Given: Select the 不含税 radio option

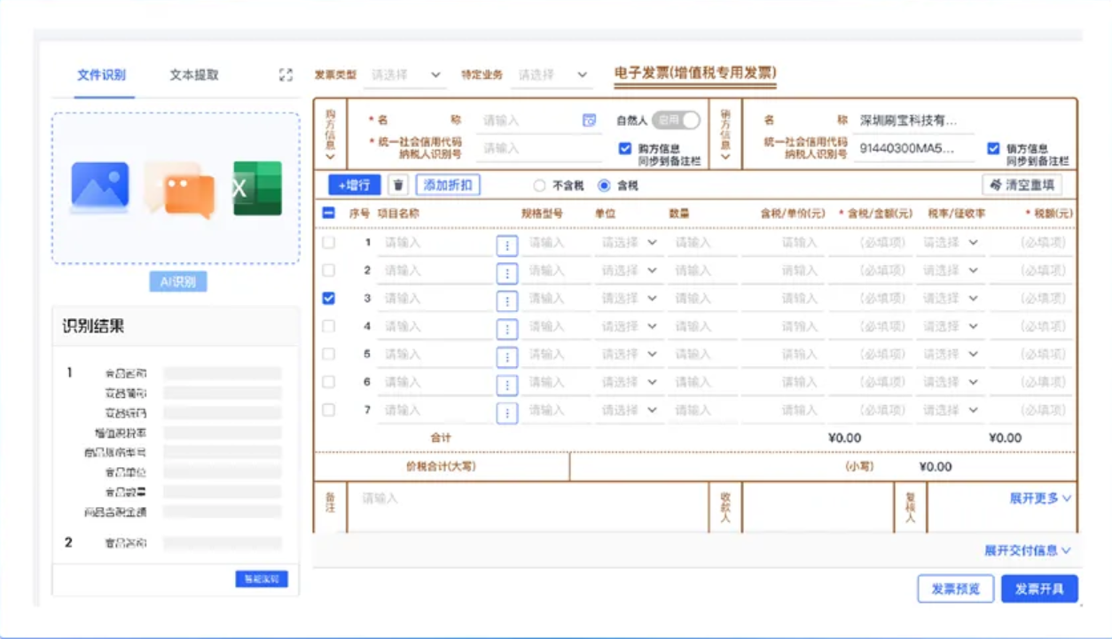Looking at the screenshot, I should 539,186.
